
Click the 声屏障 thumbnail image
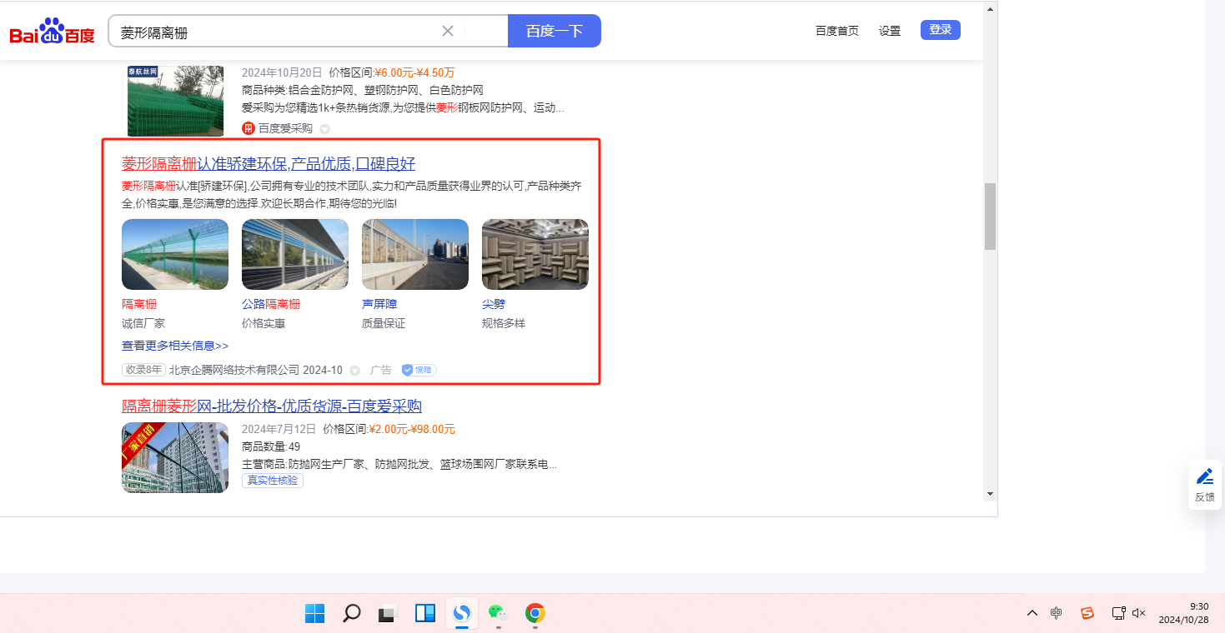click(x=414, y=254)
